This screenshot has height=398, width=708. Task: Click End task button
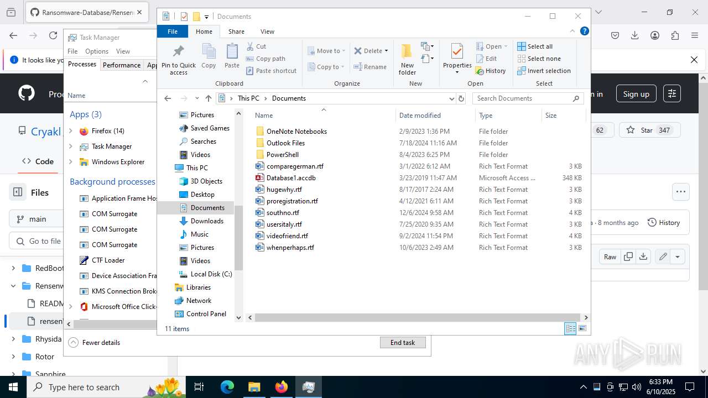click(403, 343)
